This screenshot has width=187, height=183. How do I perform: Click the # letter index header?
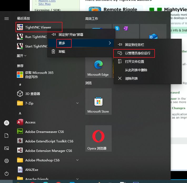(x=20, y=85)
